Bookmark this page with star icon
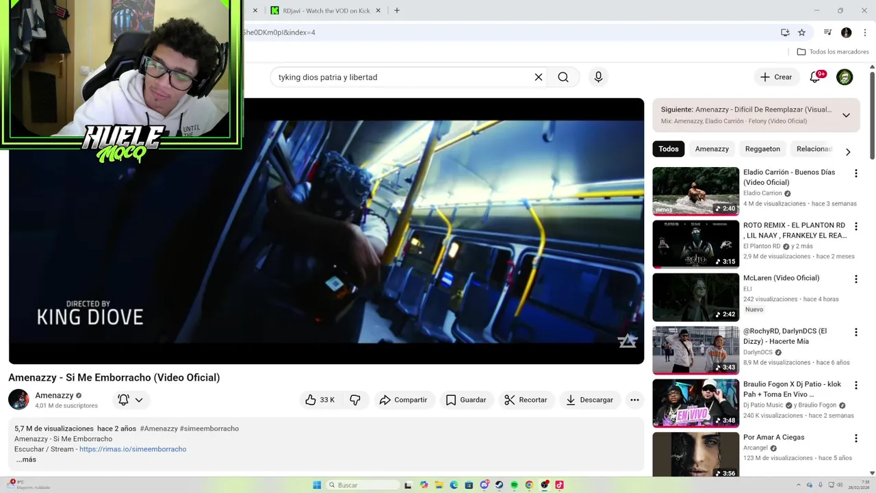Screen dimensions: 876x493 pos(801,32)
